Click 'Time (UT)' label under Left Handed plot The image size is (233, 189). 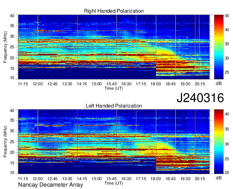click(114, 183)
